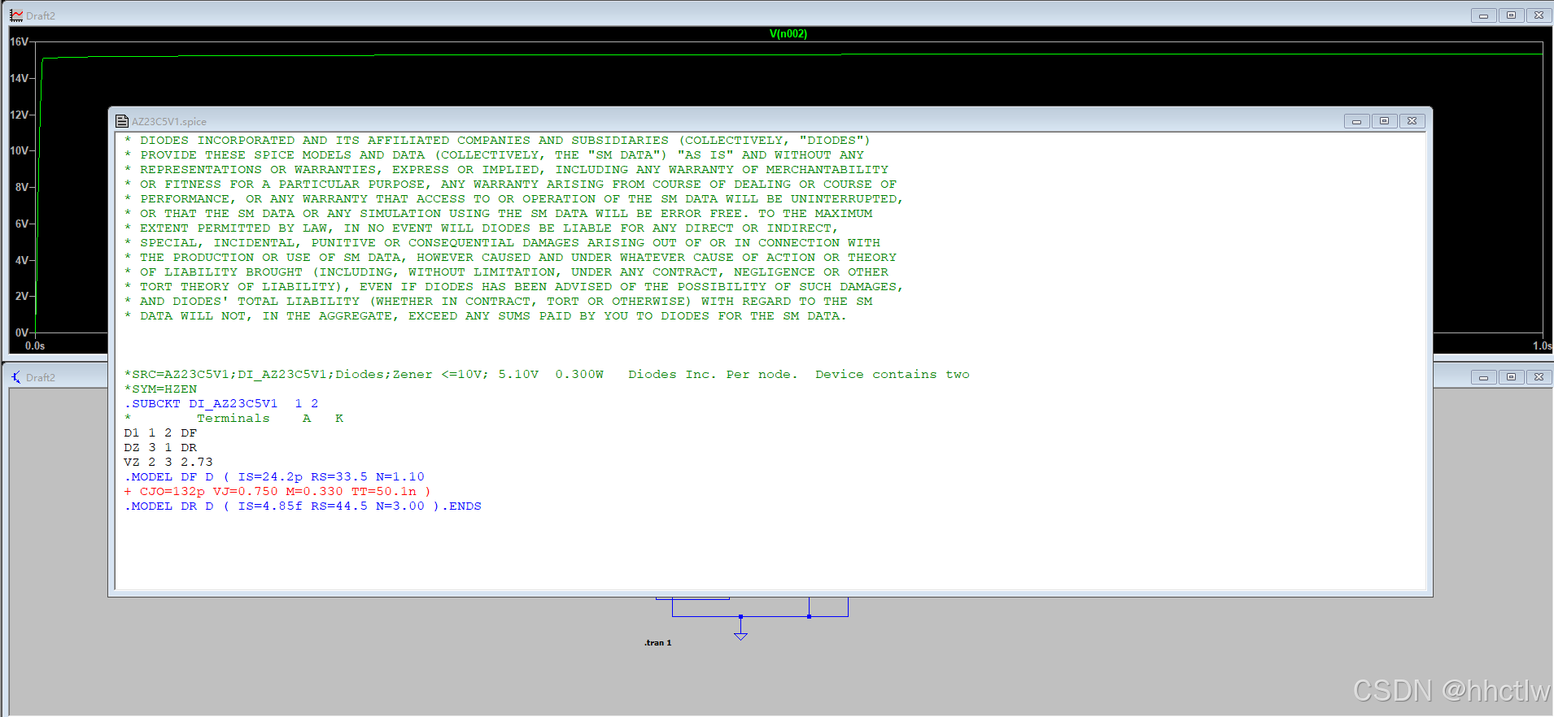The height and width of the screenshot is (717, 1554).
Task: Click the 'Terminals A K' comment line
Action: click(x=234, y=419)
